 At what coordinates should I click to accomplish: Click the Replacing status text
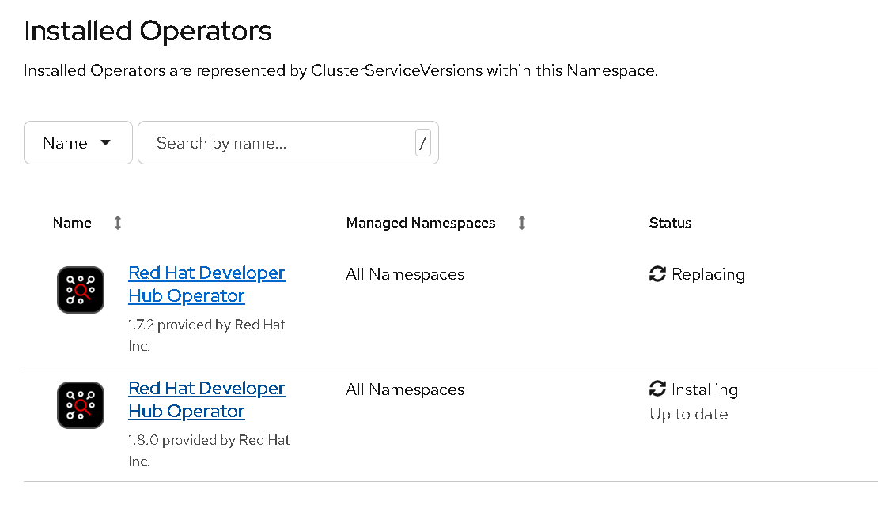click(x=708, y=274)
